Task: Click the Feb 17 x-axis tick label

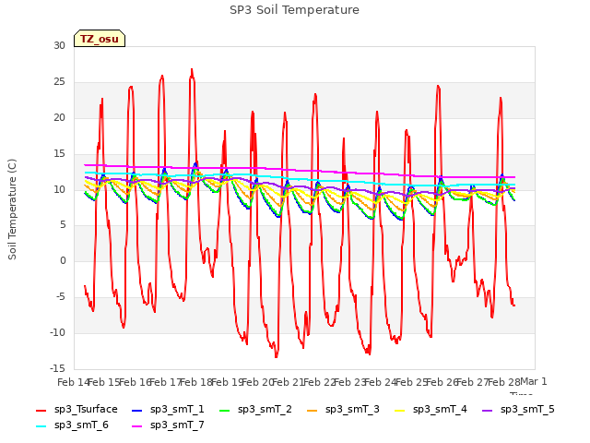Action: click(x=165, y=382)
